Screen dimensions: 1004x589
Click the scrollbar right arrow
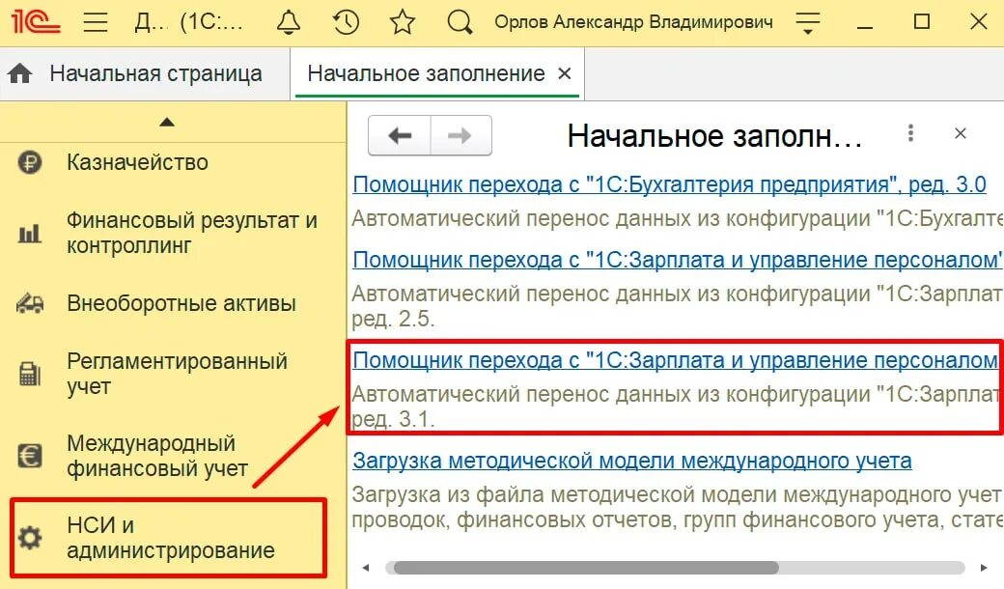[984, 568]
